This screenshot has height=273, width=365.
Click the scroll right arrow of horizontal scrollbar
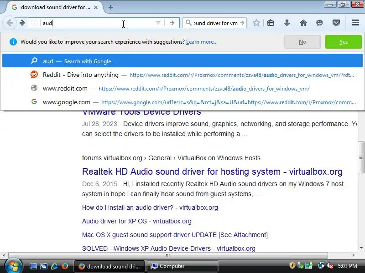point(353,255)
